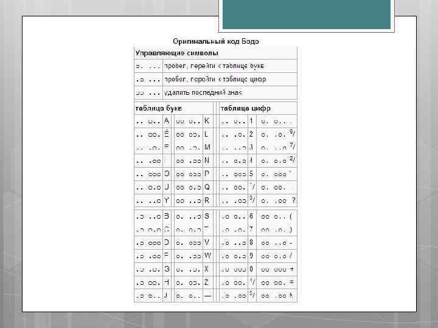Click "пробел, перейти к таблице букв" row text

coord(214,66)
